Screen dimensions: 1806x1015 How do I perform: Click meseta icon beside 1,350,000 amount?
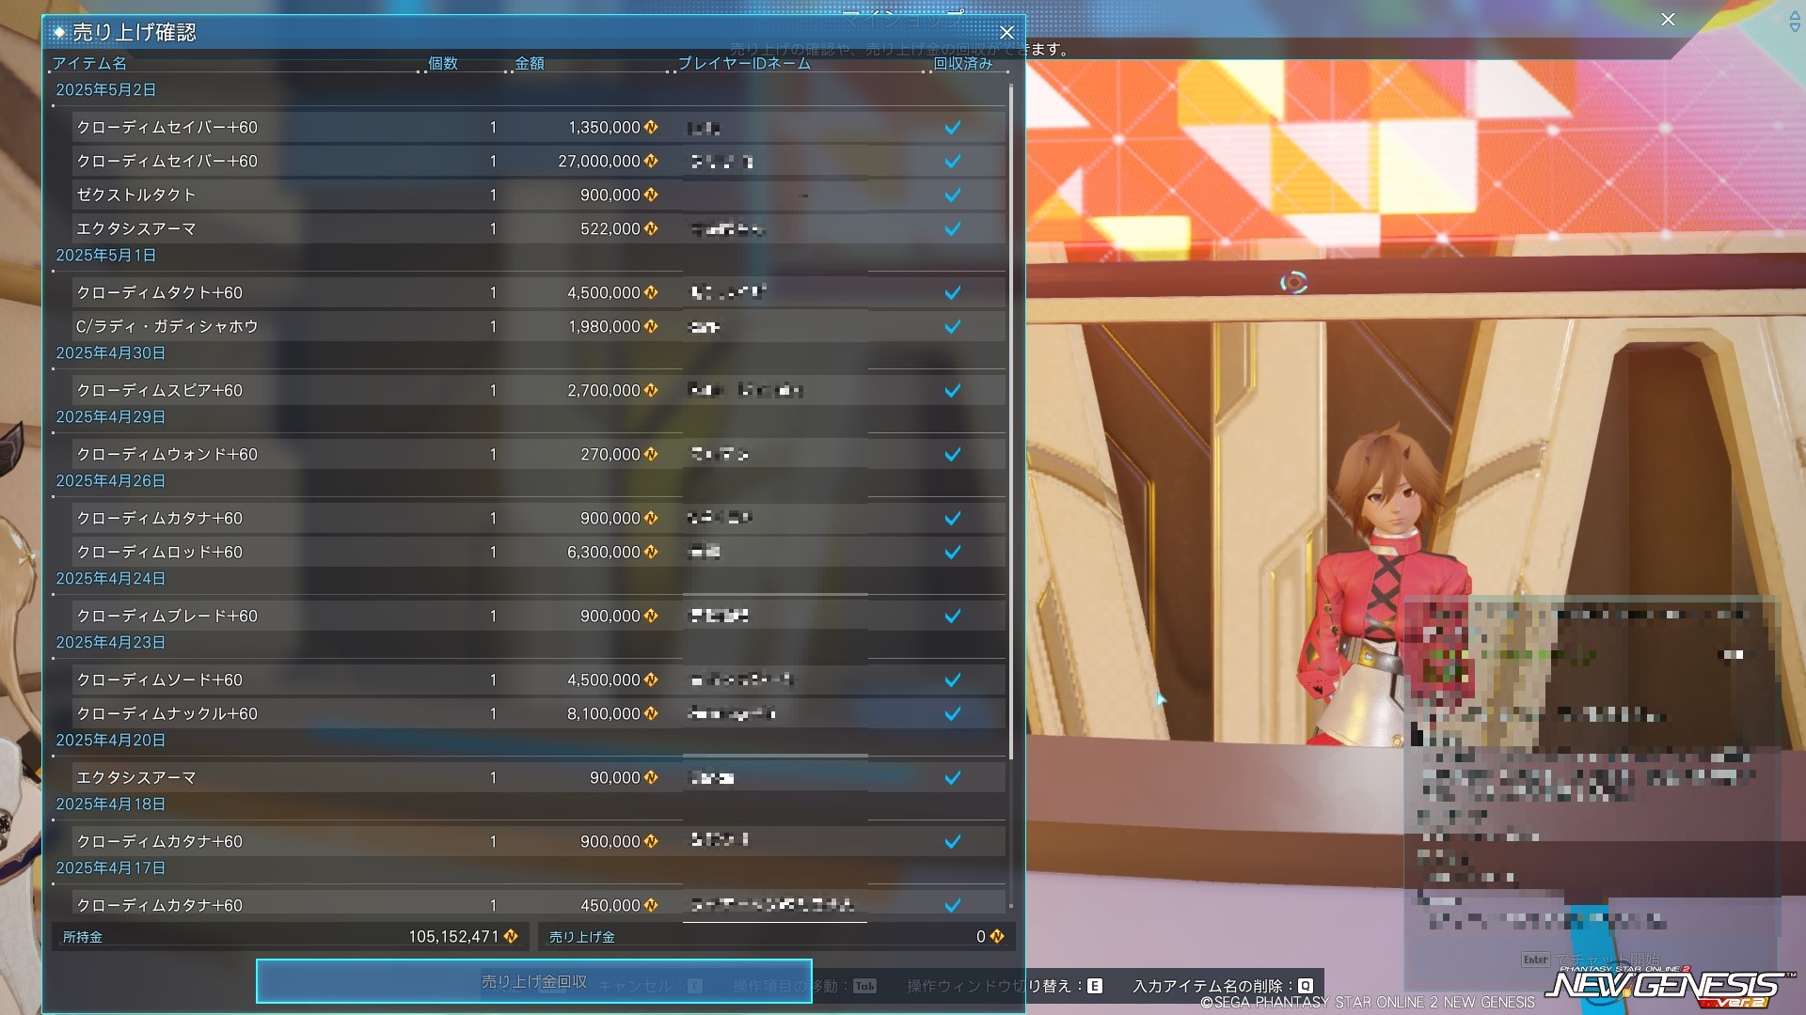[651, 127]
